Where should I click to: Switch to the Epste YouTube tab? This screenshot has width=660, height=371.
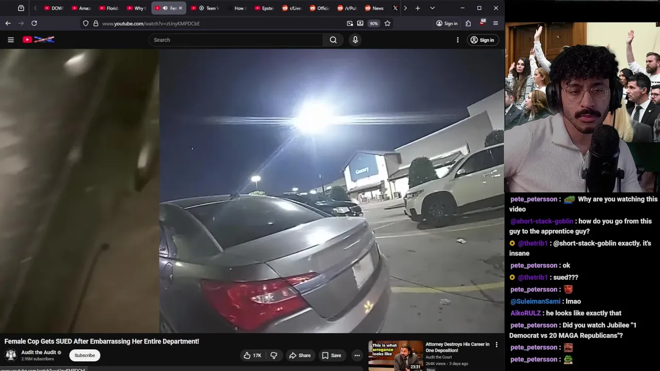coord(264,8)
